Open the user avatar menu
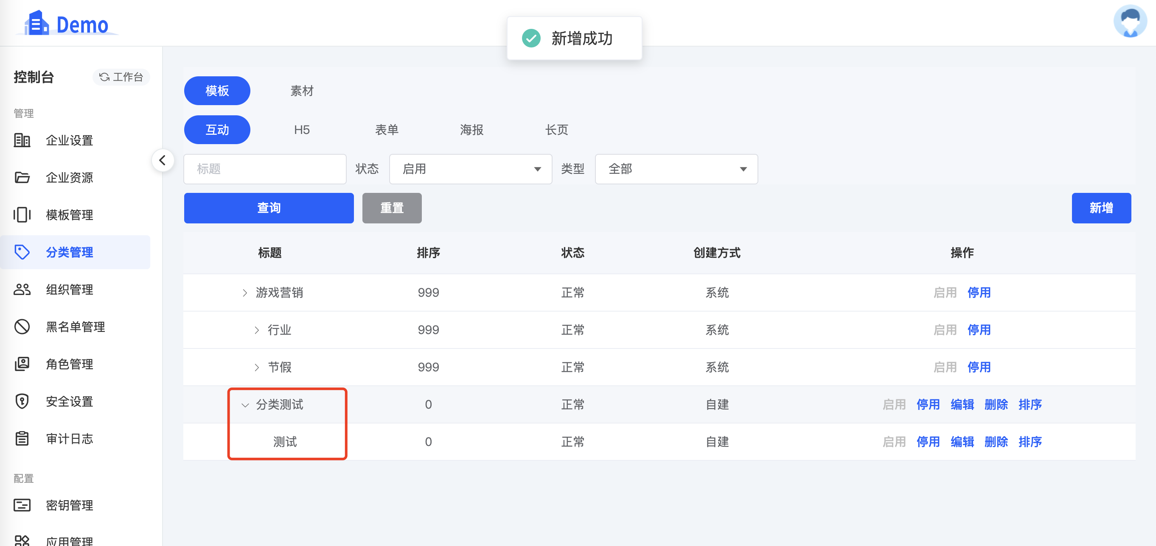 pyautogui.click(x=1130, y=21)
